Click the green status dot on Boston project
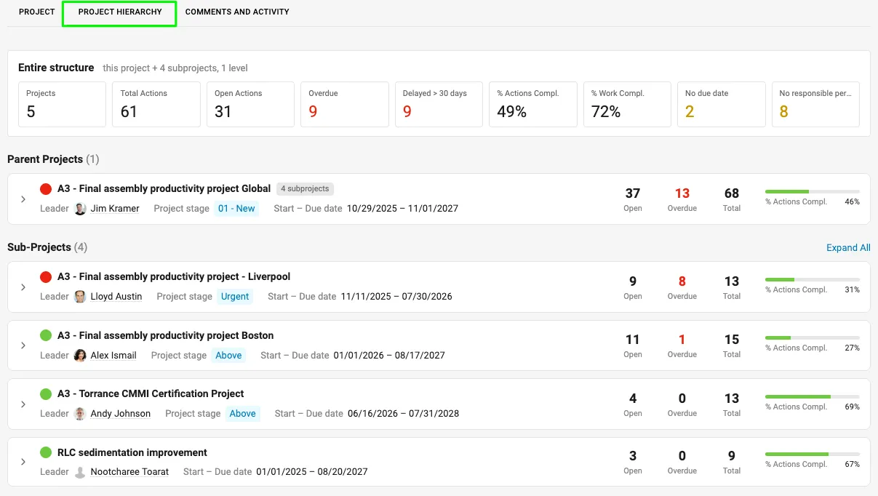This screenshot has height=496, width=878. click(46, 335)
